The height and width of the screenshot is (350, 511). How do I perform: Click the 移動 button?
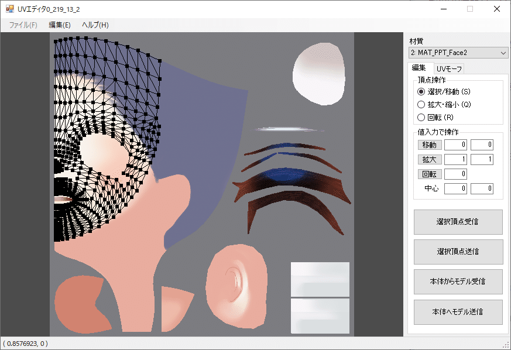[x=430, y=145]
